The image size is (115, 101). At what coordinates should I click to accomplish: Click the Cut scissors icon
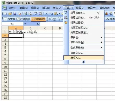[x=47, y=14]
